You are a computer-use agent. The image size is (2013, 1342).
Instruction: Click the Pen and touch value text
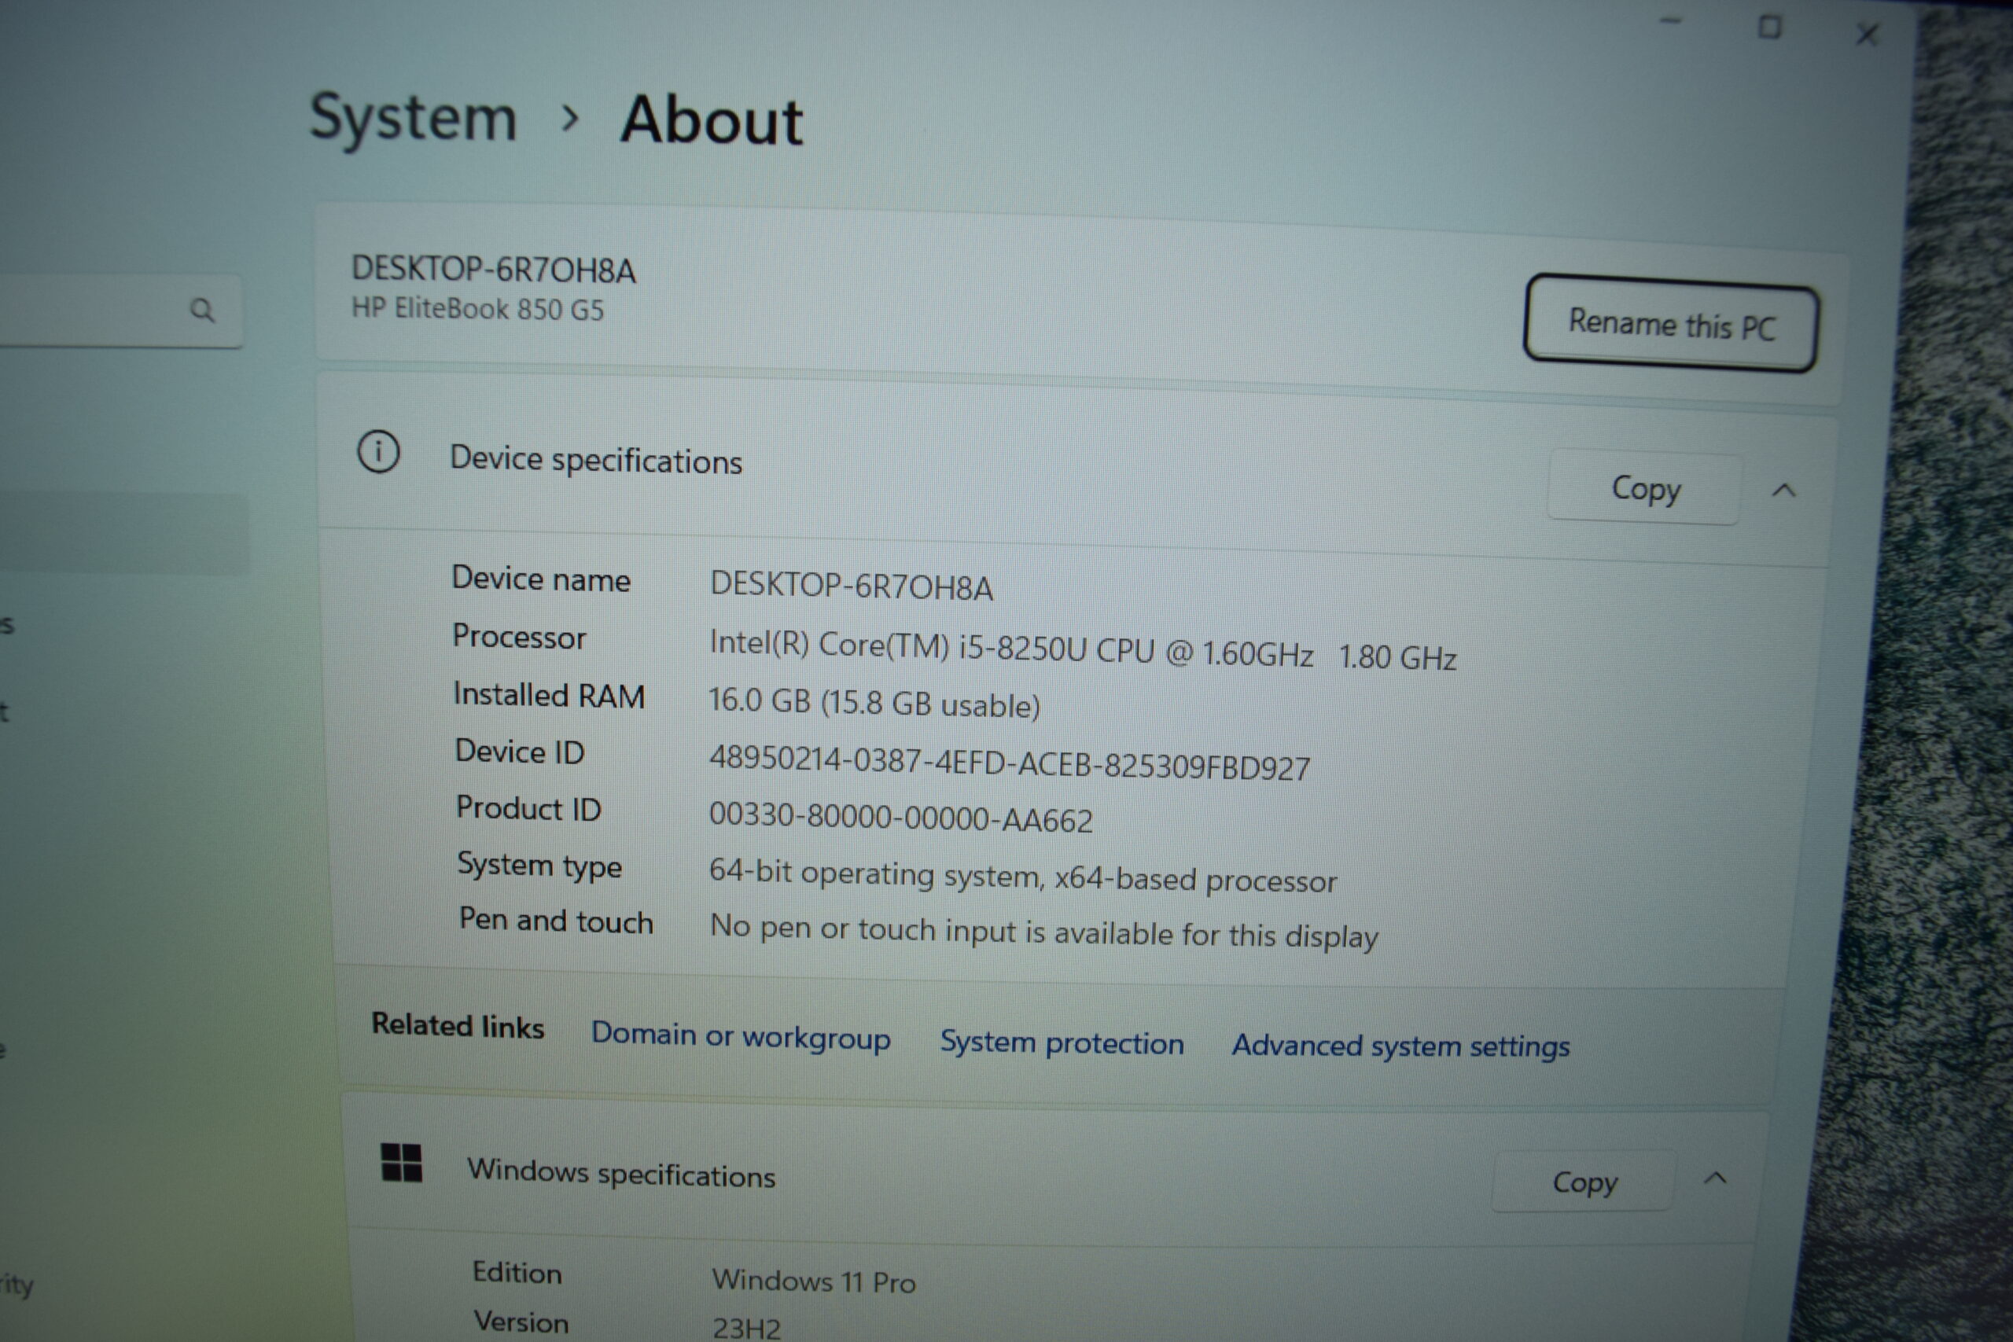pos(1044,933)
